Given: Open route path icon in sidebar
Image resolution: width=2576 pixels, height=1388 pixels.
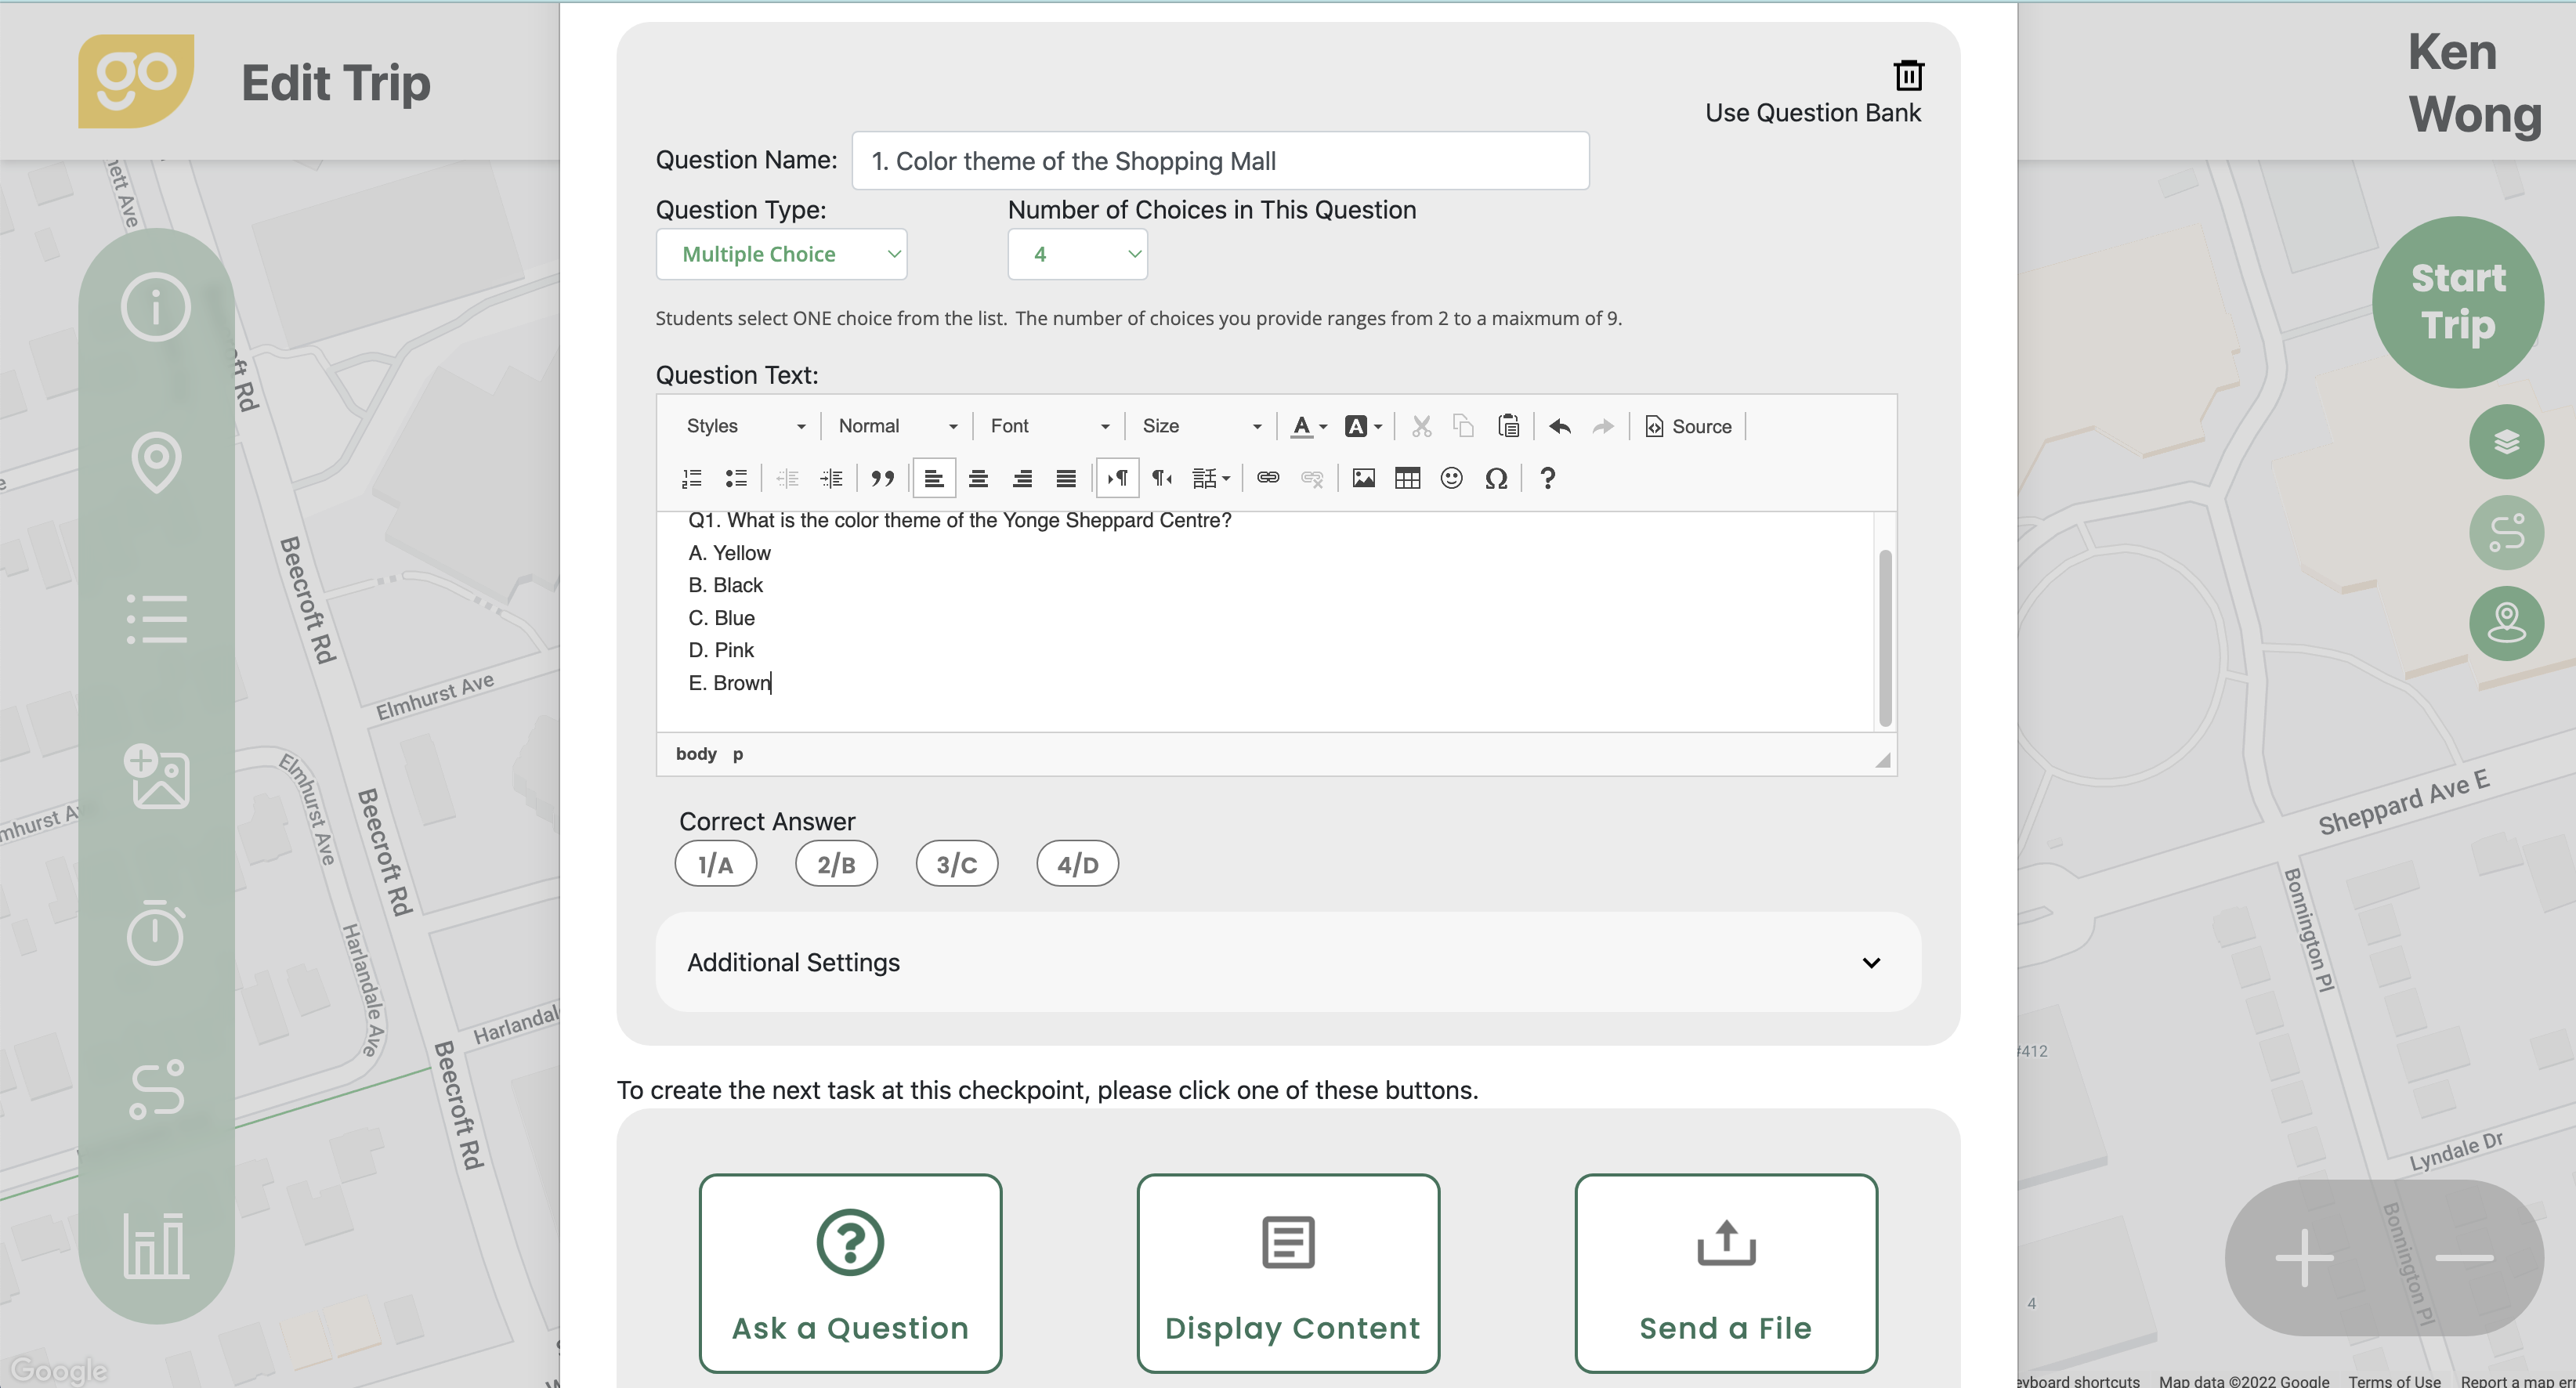Looking at the screenshot, I should click(x=156, y=1089).
